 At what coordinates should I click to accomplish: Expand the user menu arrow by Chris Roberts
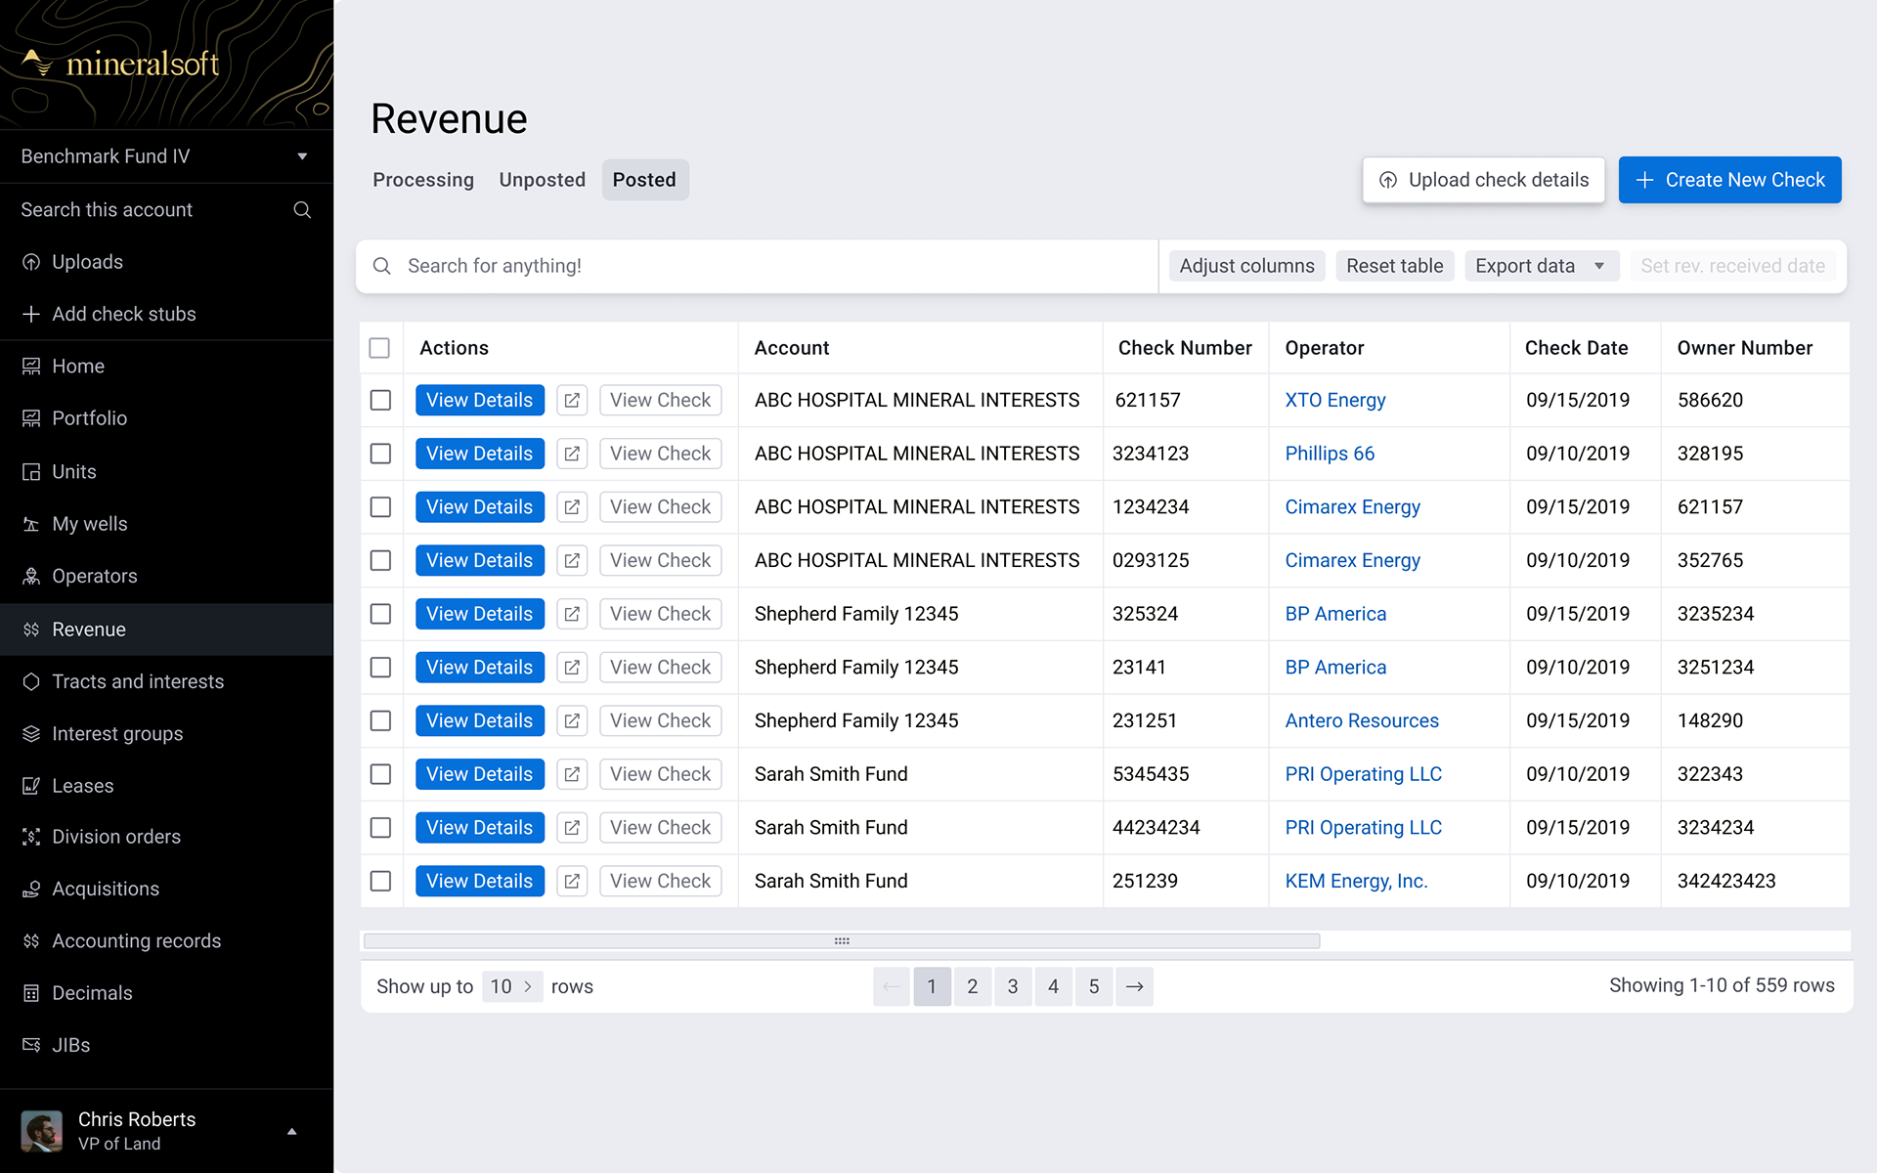[x=291, y=1131]
